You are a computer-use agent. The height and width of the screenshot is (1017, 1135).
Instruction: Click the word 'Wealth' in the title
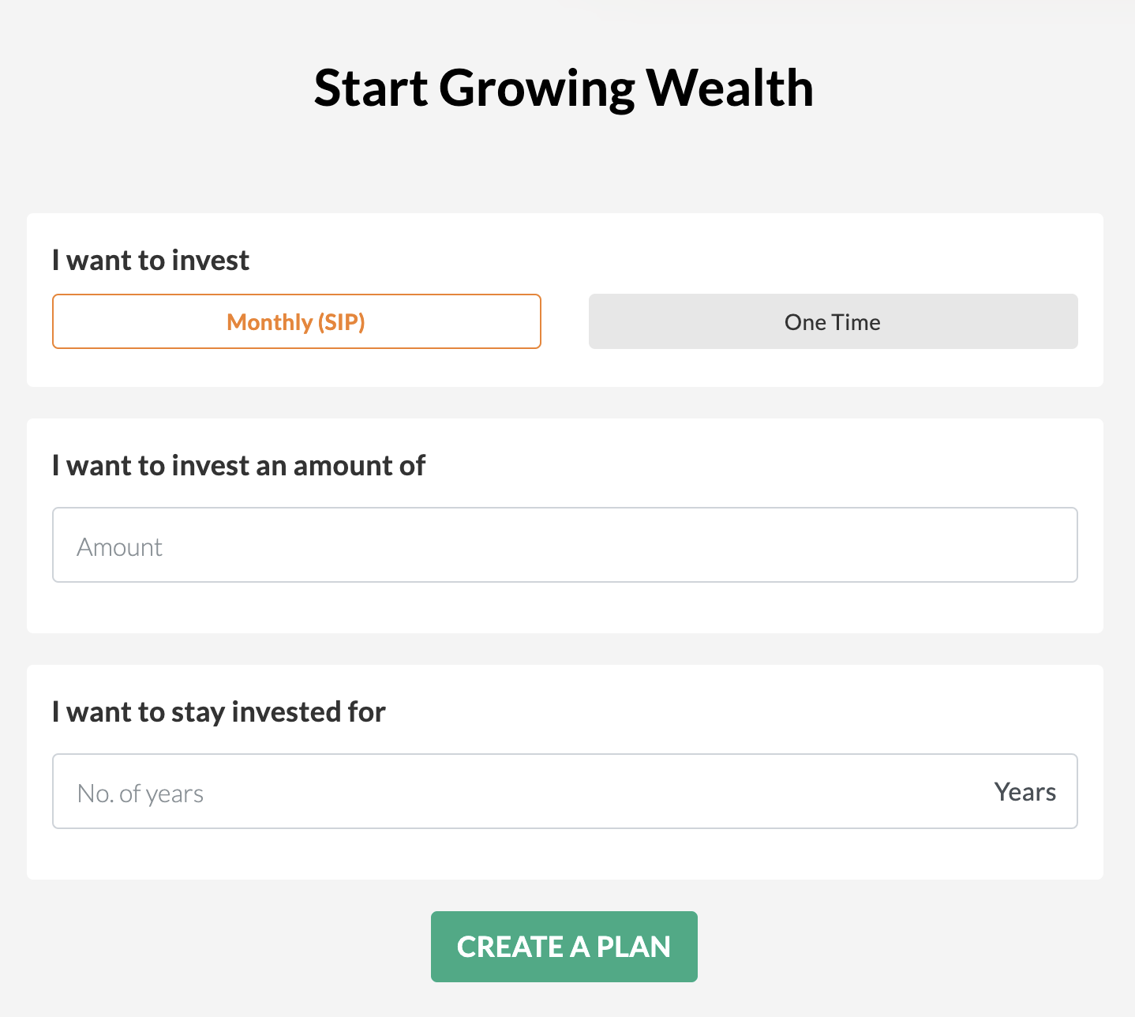(x=730, y=88)
